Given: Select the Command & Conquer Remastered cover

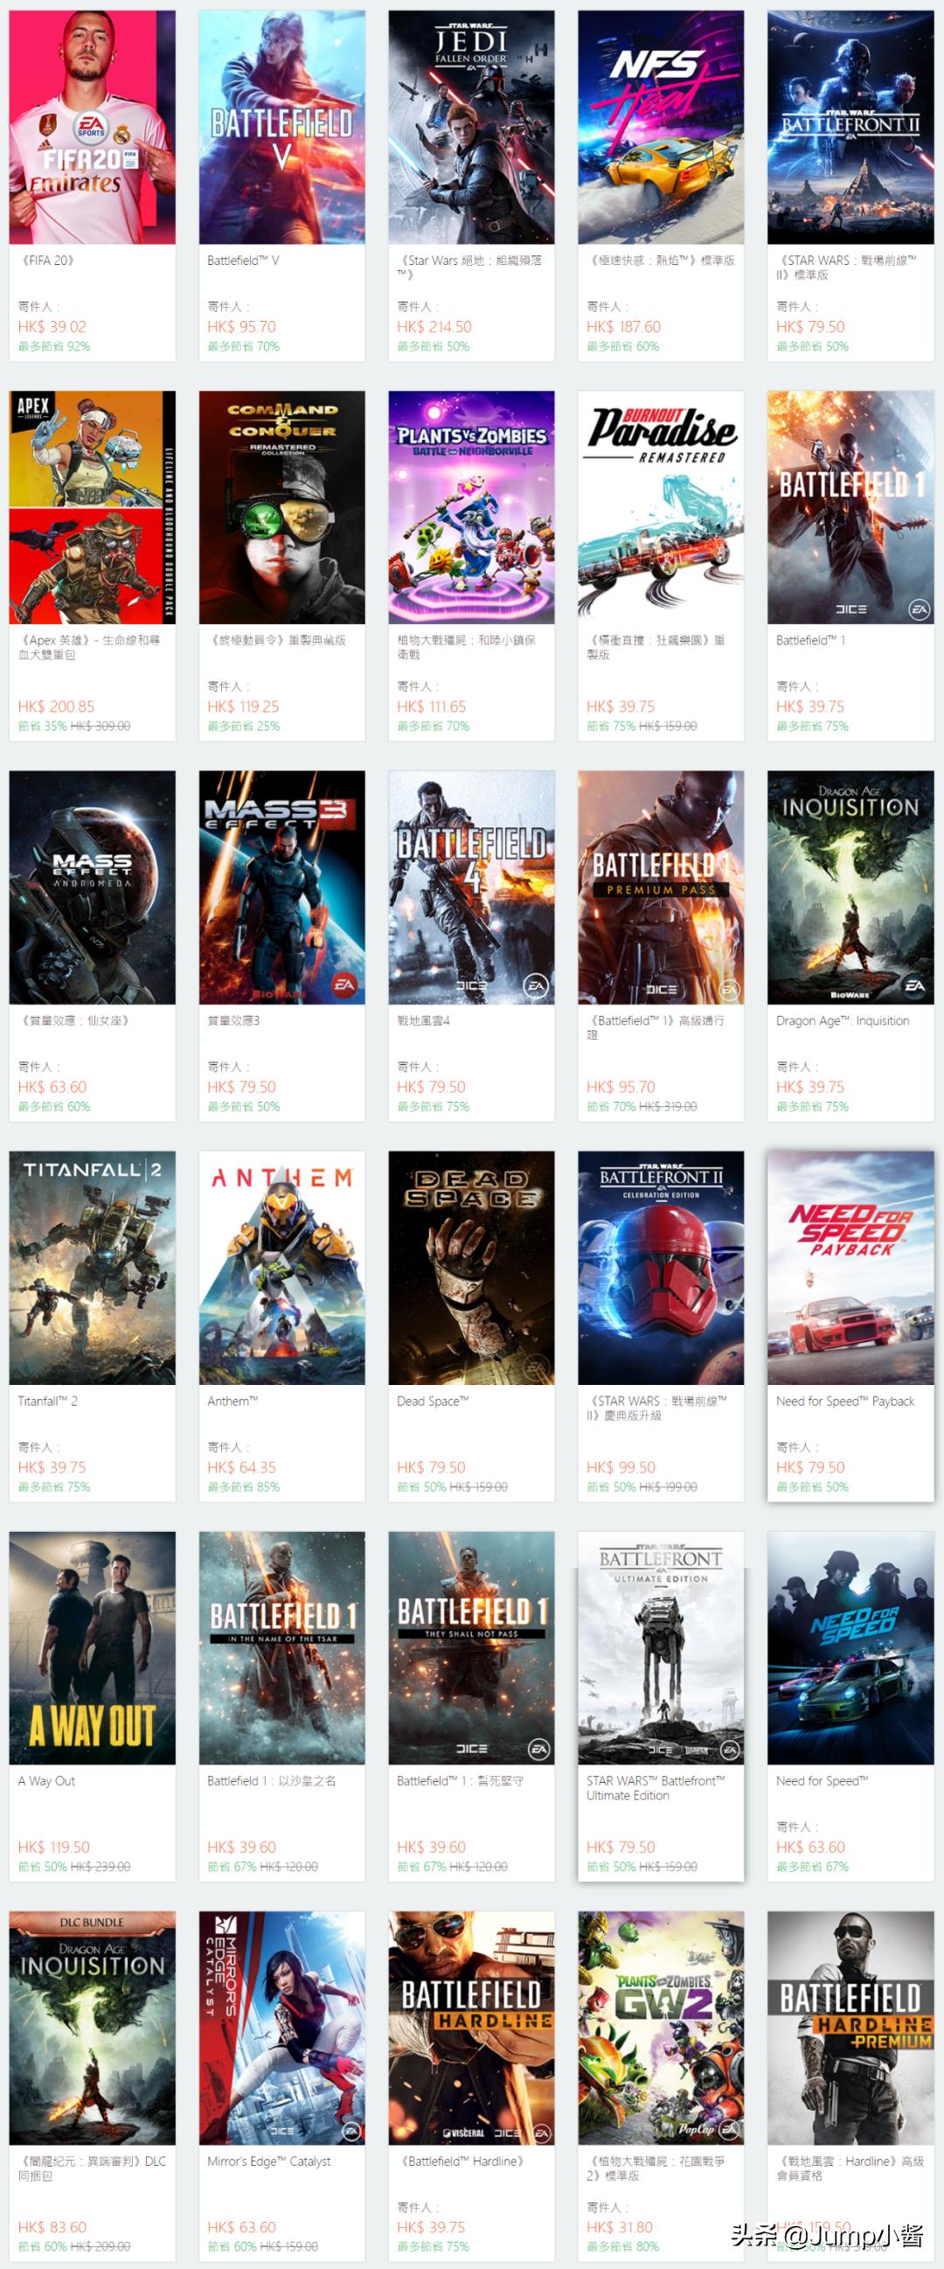Looking at the screenshot, I should tap(281, 507).
